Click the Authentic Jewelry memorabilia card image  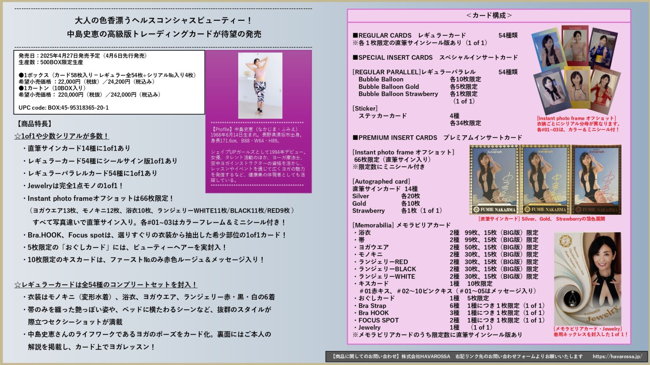click(587, 279)
